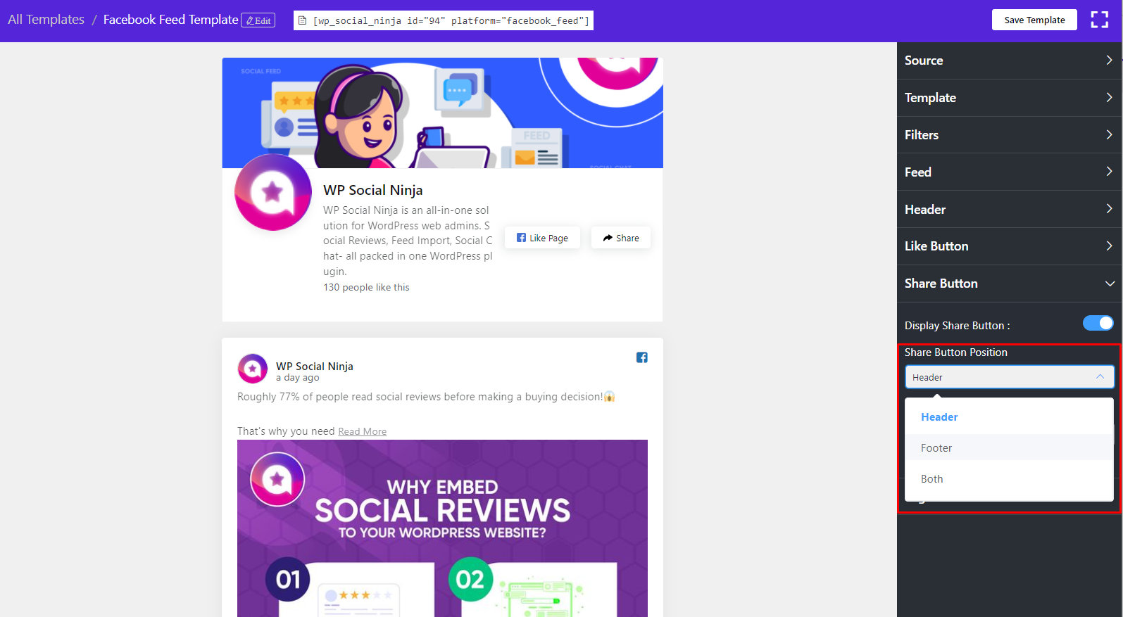The width and height of the screenshot is (1123, 617).
Task: Select Footer option in position list
Action: coord(1009,448)
